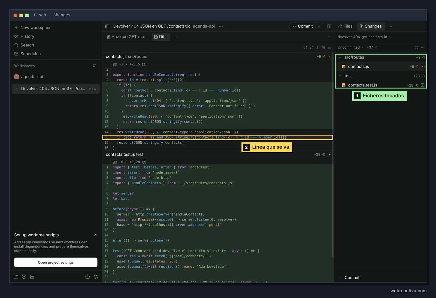Image resolution: width=436 pixels, height=298 pixels.
Task: Open the devolver-404-get-contacts-id branch dropdown
Action: (364, 37)
